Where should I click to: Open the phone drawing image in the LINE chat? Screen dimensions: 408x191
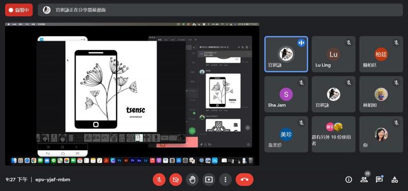[223, 91]
